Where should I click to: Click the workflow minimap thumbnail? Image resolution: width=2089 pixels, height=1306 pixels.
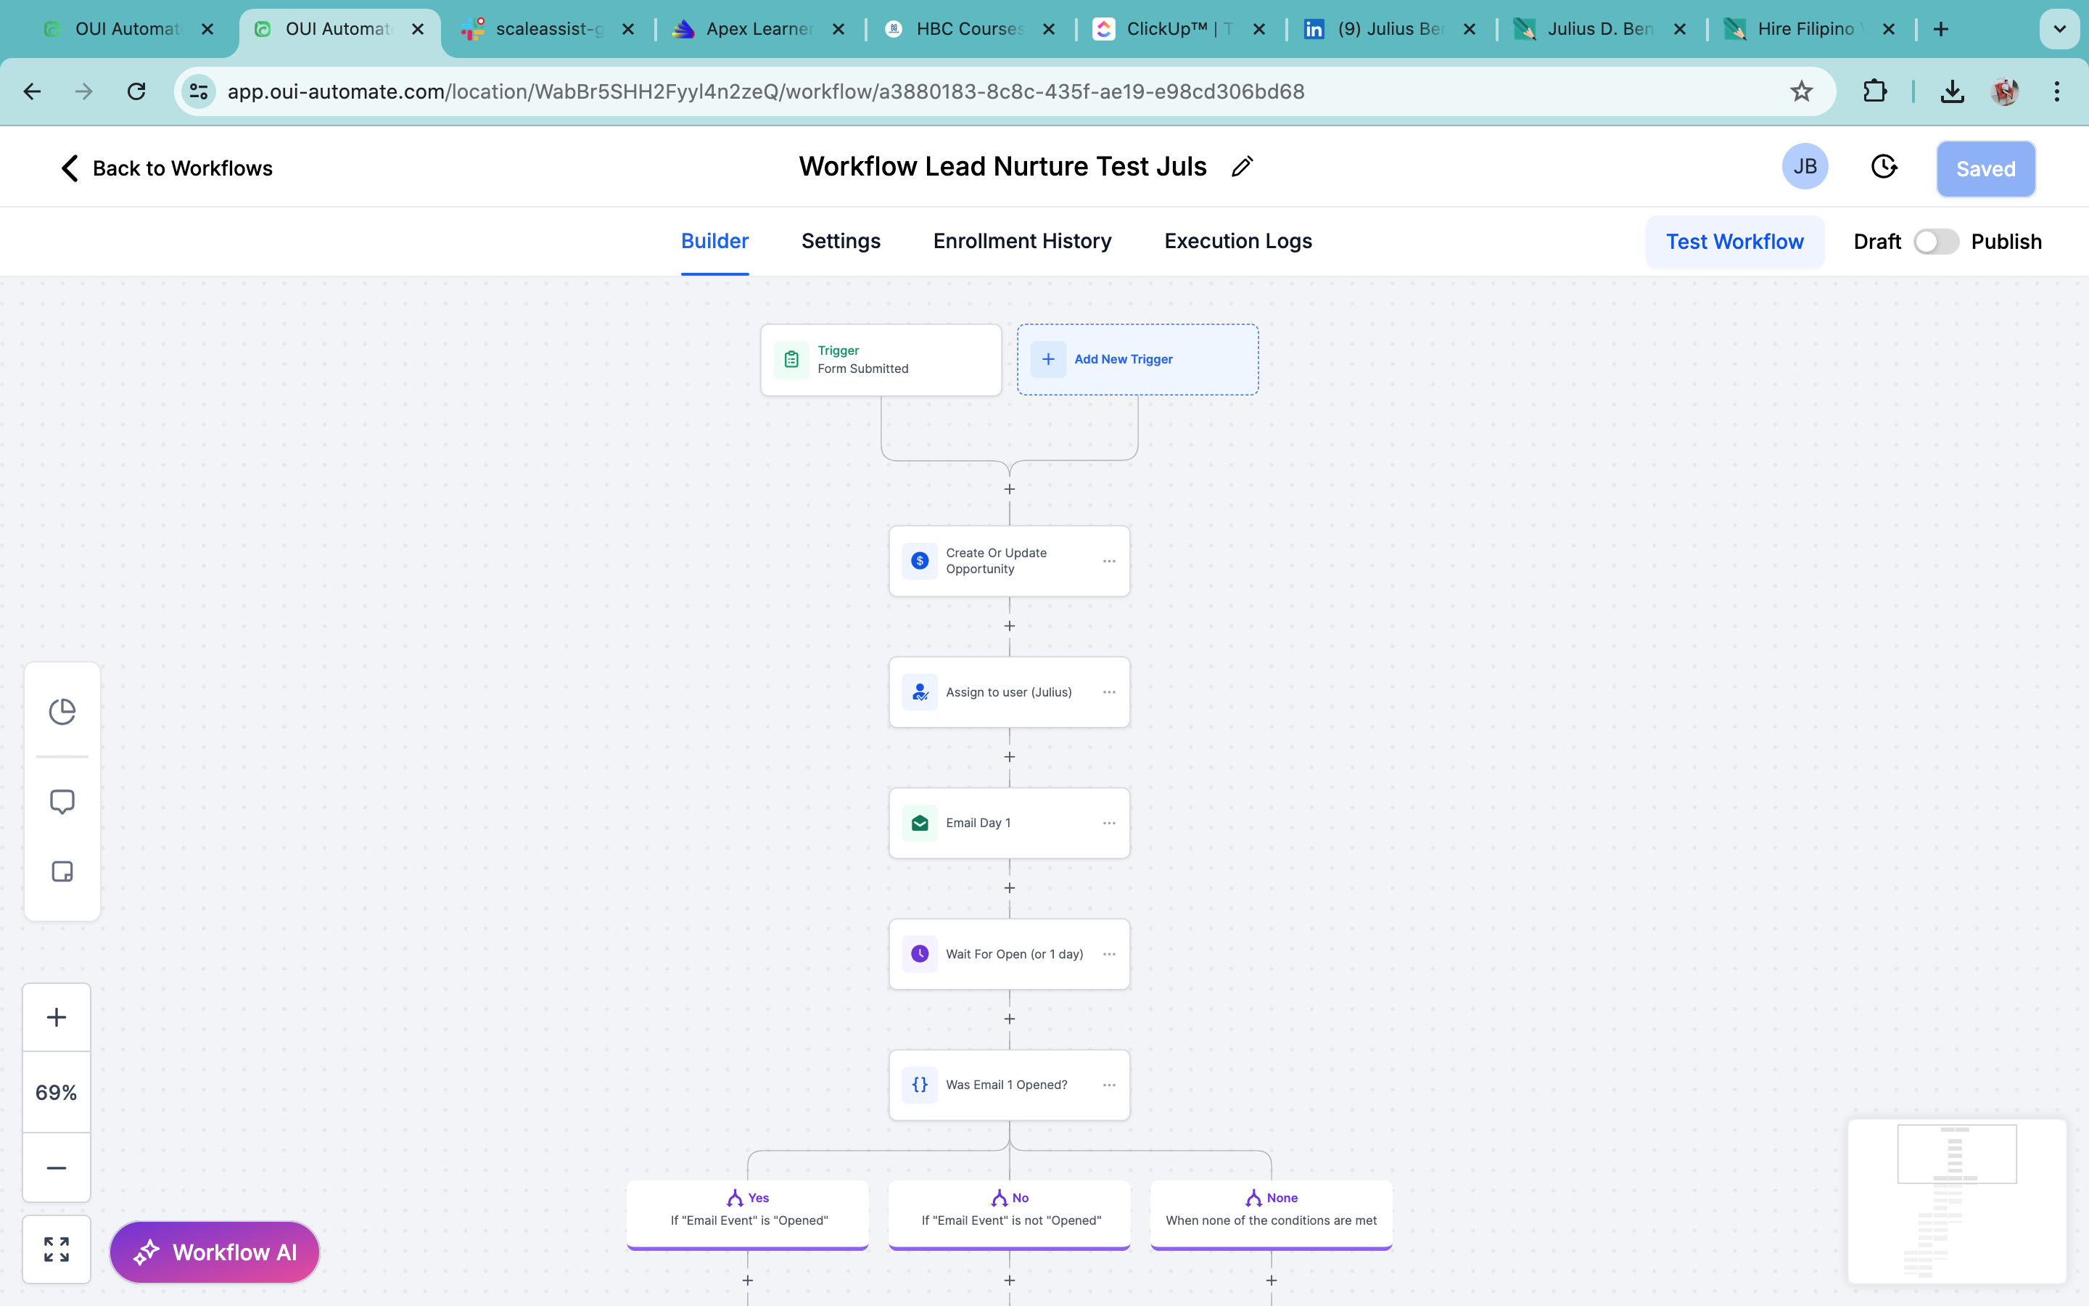point(1956,1201)
